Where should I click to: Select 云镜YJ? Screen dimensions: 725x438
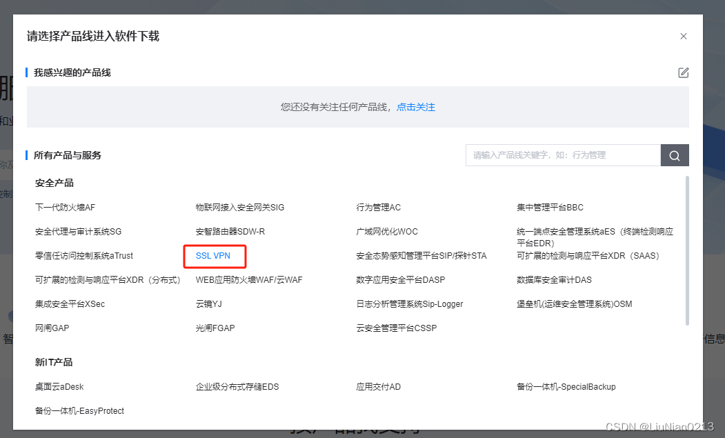click(x=208, y=304)
